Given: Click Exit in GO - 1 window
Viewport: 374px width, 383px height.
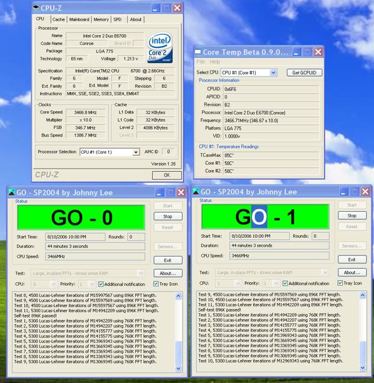Looking at the screenshot, I should point(352,260).
